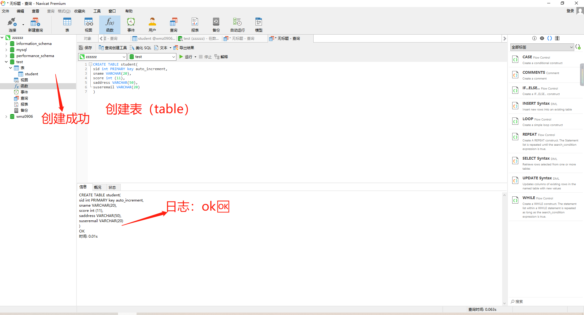584x315 pixels.
Task: Open the Edit (编辑) menu
Action: pyautogui.click(x=20, y=11)
